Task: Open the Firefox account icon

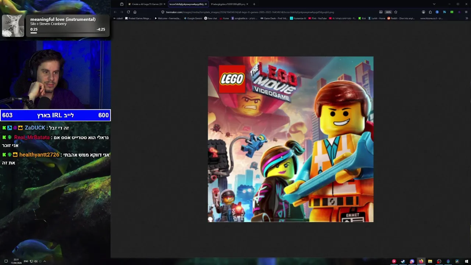Action: click(424, 12)
